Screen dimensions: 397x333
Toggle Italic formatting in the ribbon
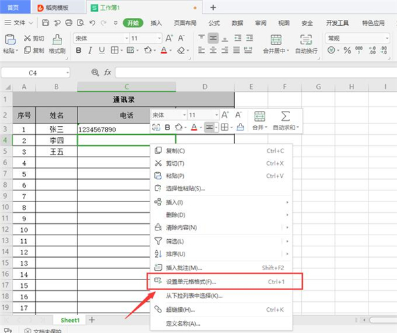point(89,50)
